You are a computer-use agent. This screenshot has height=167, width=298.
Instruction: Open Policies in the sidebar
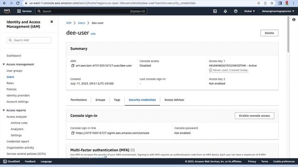click(x=11, y=89)
